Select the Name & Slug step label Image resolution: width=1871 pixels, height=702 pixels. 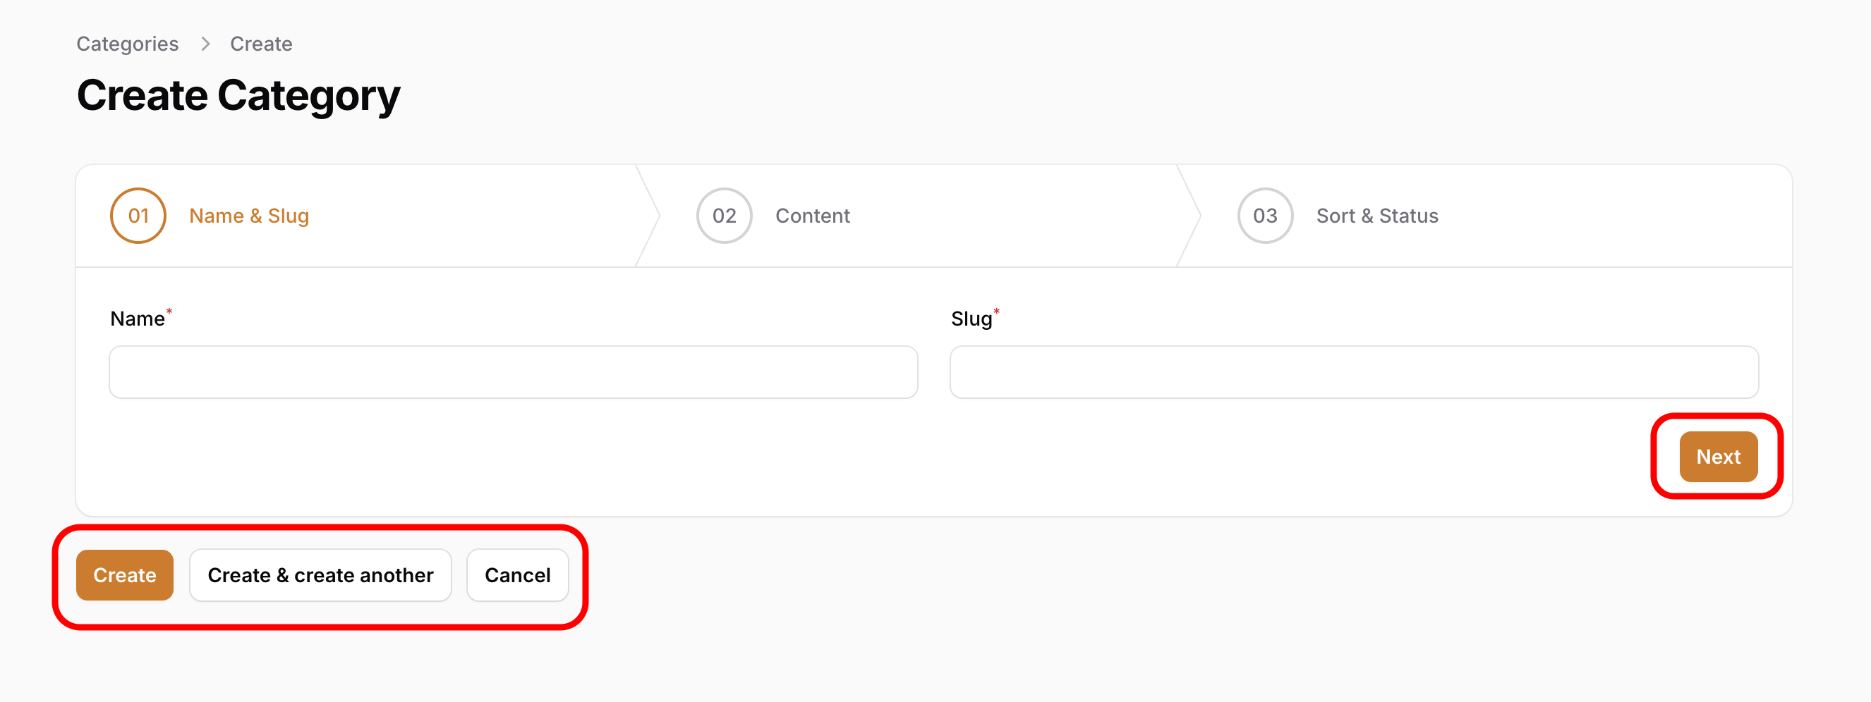tap(248, 216)
